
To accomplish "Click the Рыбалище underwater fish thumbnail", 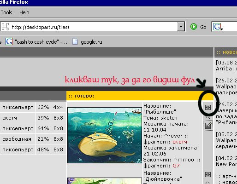I will (105, 135).
